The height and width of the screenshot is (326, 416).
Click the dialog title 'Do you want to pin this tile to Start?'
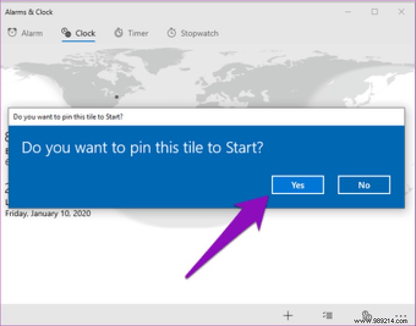pyautogui.click(x=68, y=117)
